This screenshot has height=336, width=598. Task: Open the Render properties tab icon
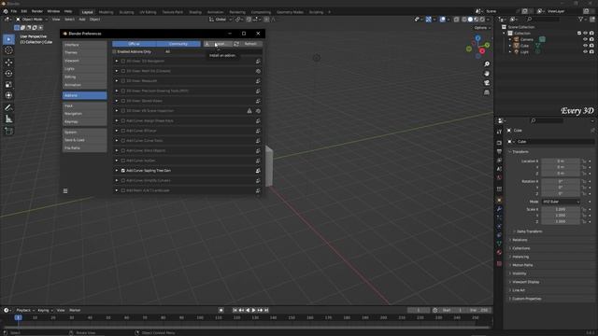(499, 143)
